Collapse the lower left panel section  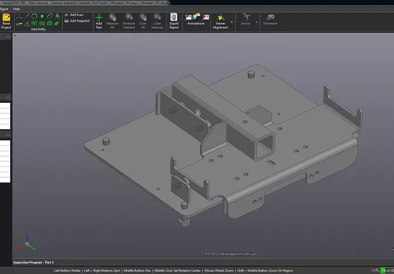pos(8,135)
